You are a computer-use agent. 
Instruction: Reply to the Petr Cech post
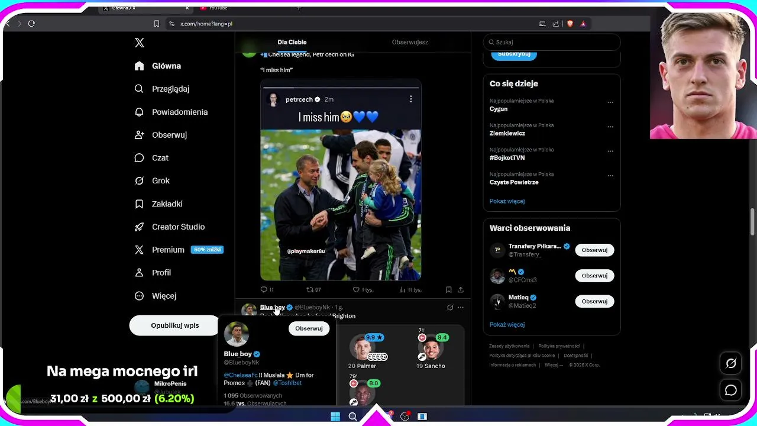(267, 290)
